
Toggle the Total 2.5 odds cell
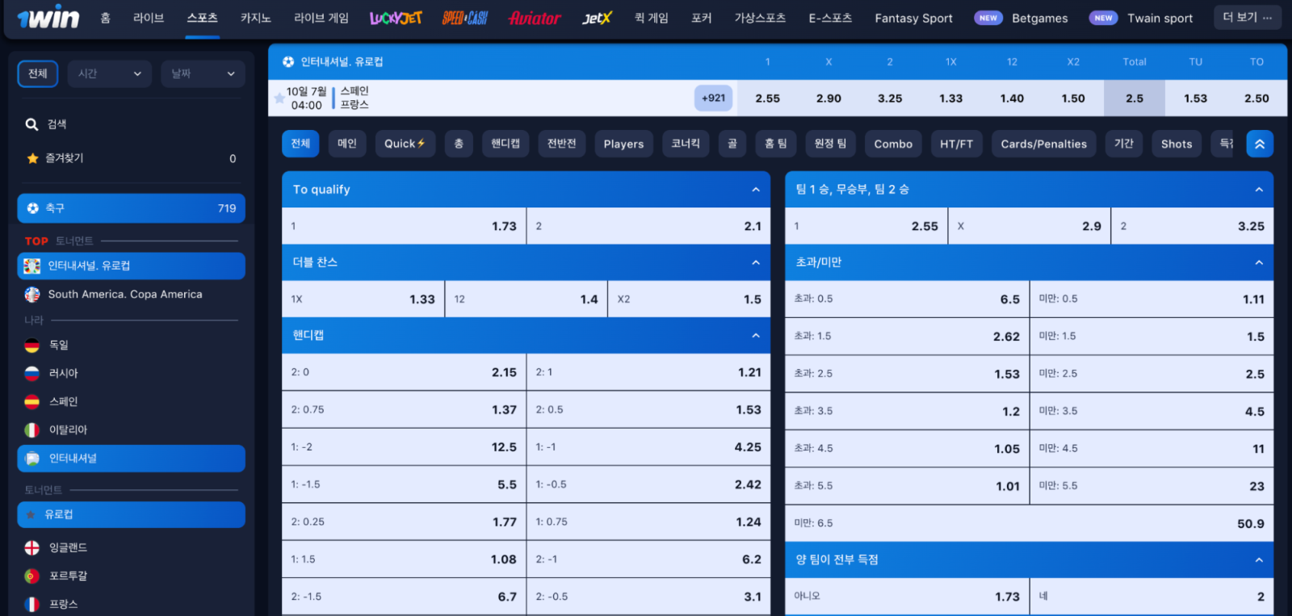[1134, 98]
